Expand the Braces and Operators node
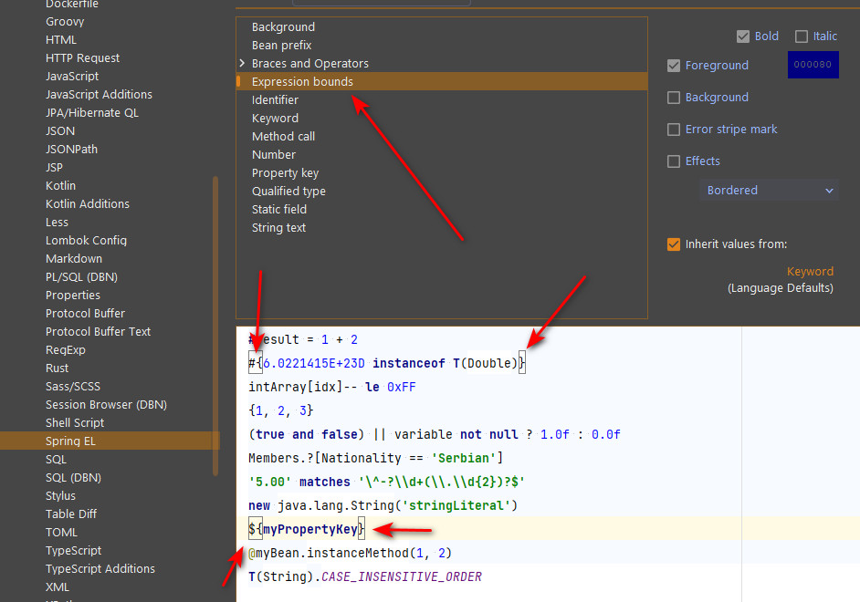 point(242,63)
